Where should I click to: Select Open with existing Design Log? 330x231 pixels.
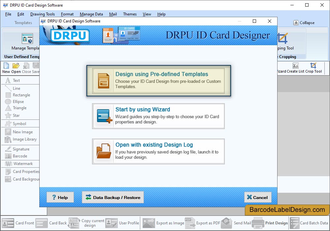[158, 151]
